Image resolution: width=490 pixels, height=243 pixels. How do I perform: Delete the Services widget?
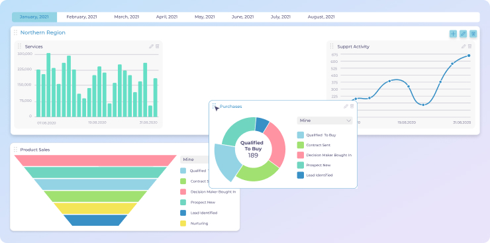(157, 46)
